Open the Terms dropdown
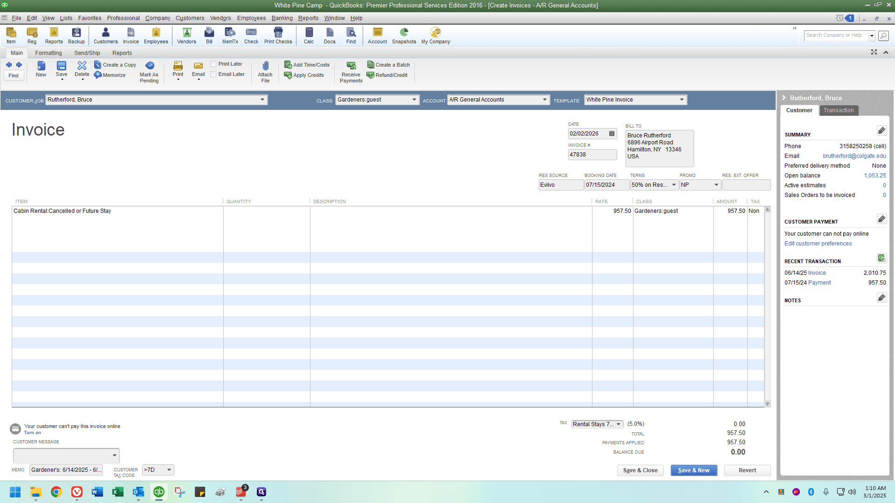 (x=674, y=185)
